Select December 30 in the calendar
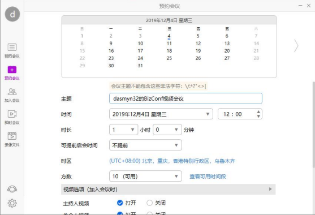Image resolution: width=315 pixels, height=215 pixels. pyautogui.click(x=111, y=66)
